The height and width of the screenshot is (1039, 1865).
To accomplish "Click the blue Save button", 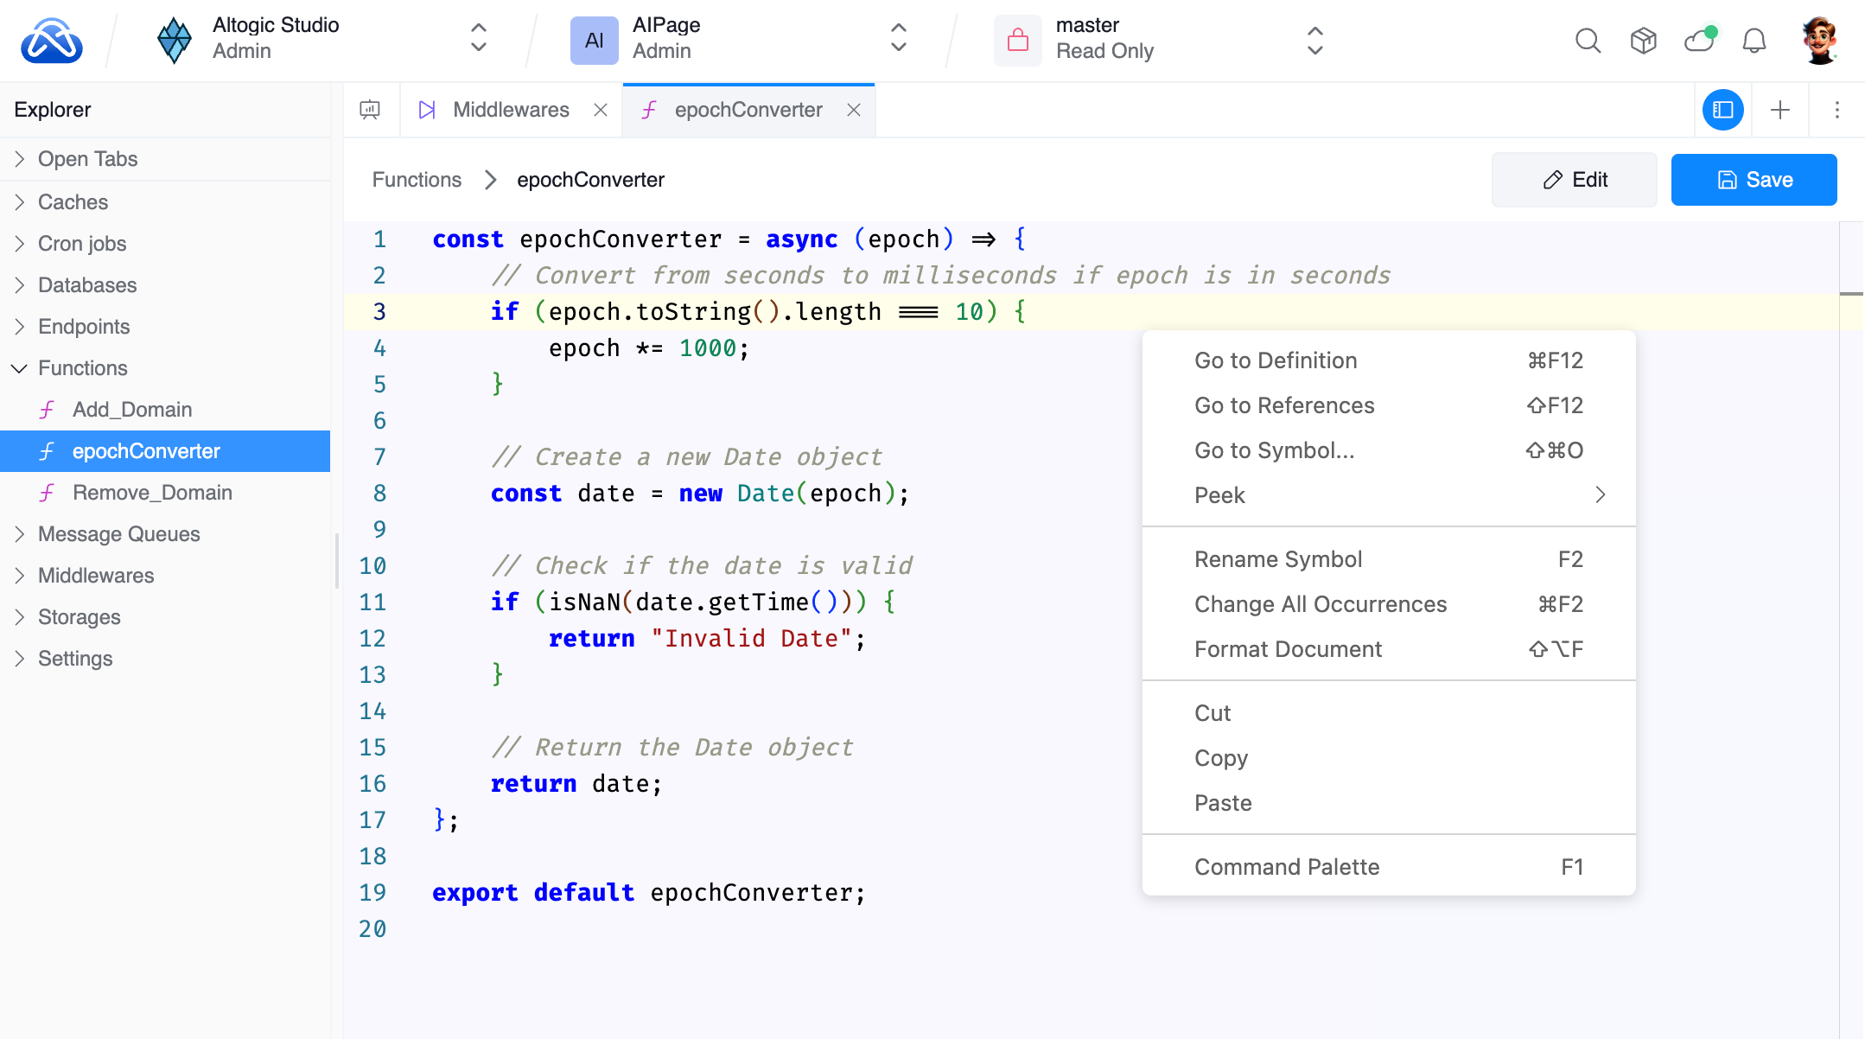I will [1754, 180].
